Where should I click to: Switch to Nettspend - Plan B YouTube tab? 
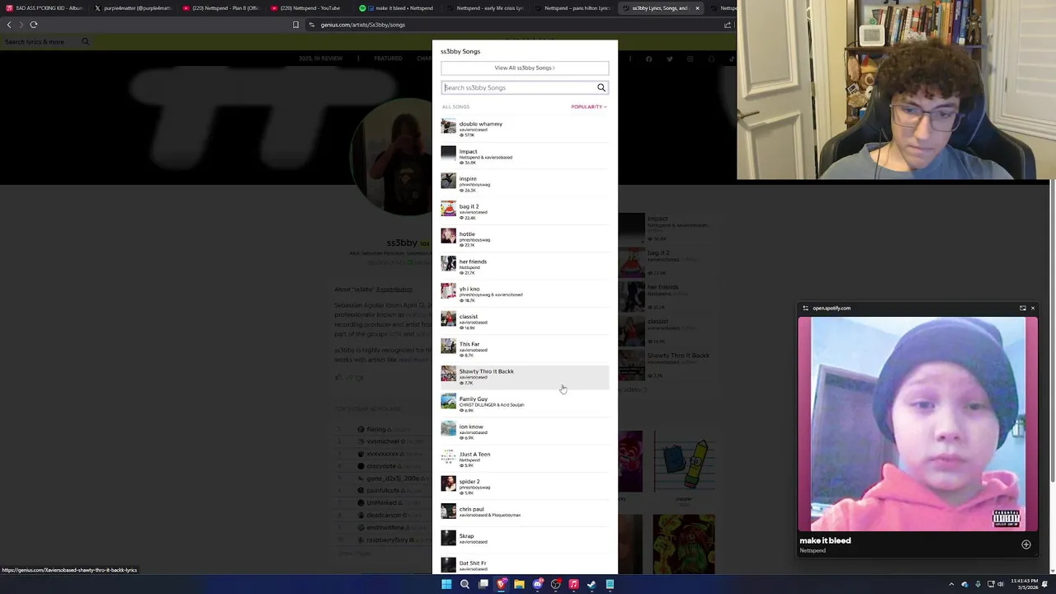click(x=220, y=8)
